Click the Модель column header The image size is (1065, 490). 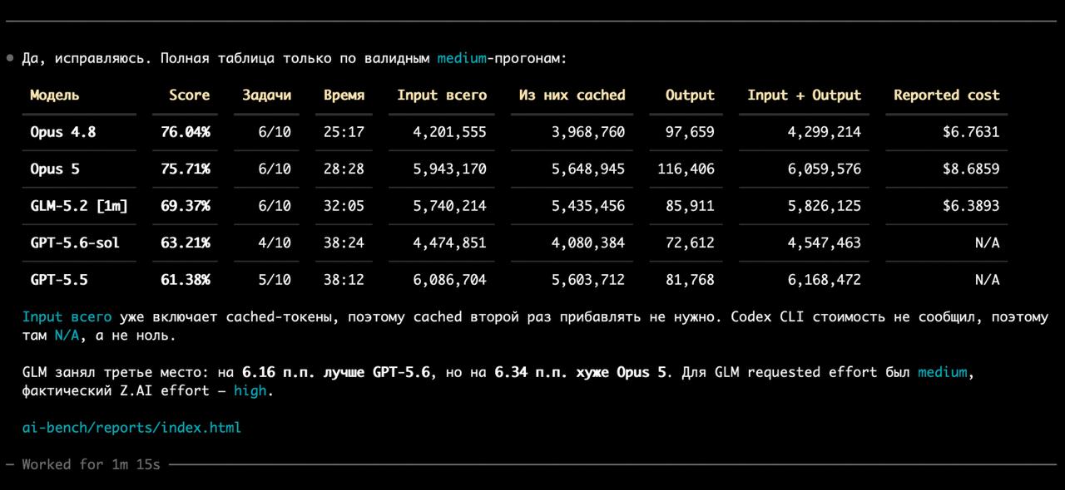click(55, 95)
